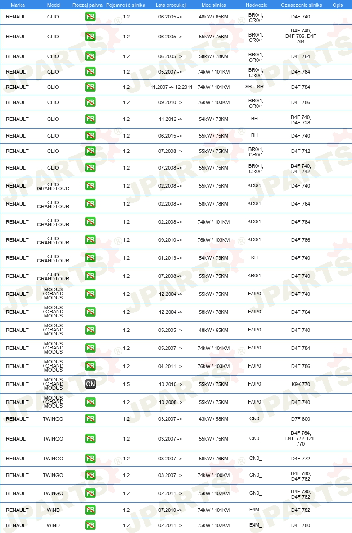The image size is (352, 533).
Task: Click petrol icon in CLIO SB_, SR_ row
Action: (x=90, y=87)
